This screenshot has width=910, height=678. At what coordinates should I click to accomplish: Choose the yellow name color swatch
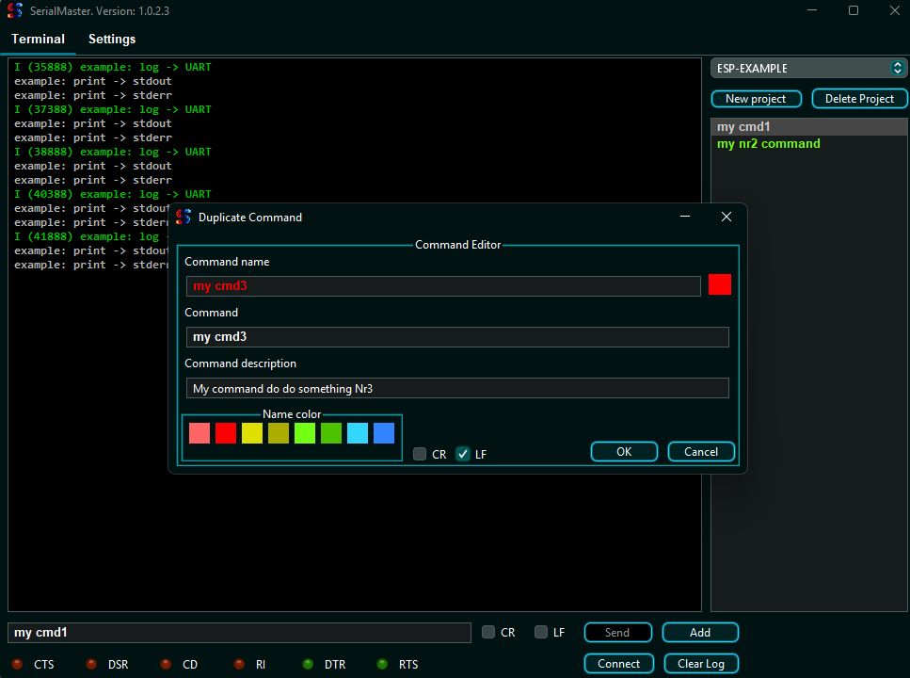pos(252,433)
